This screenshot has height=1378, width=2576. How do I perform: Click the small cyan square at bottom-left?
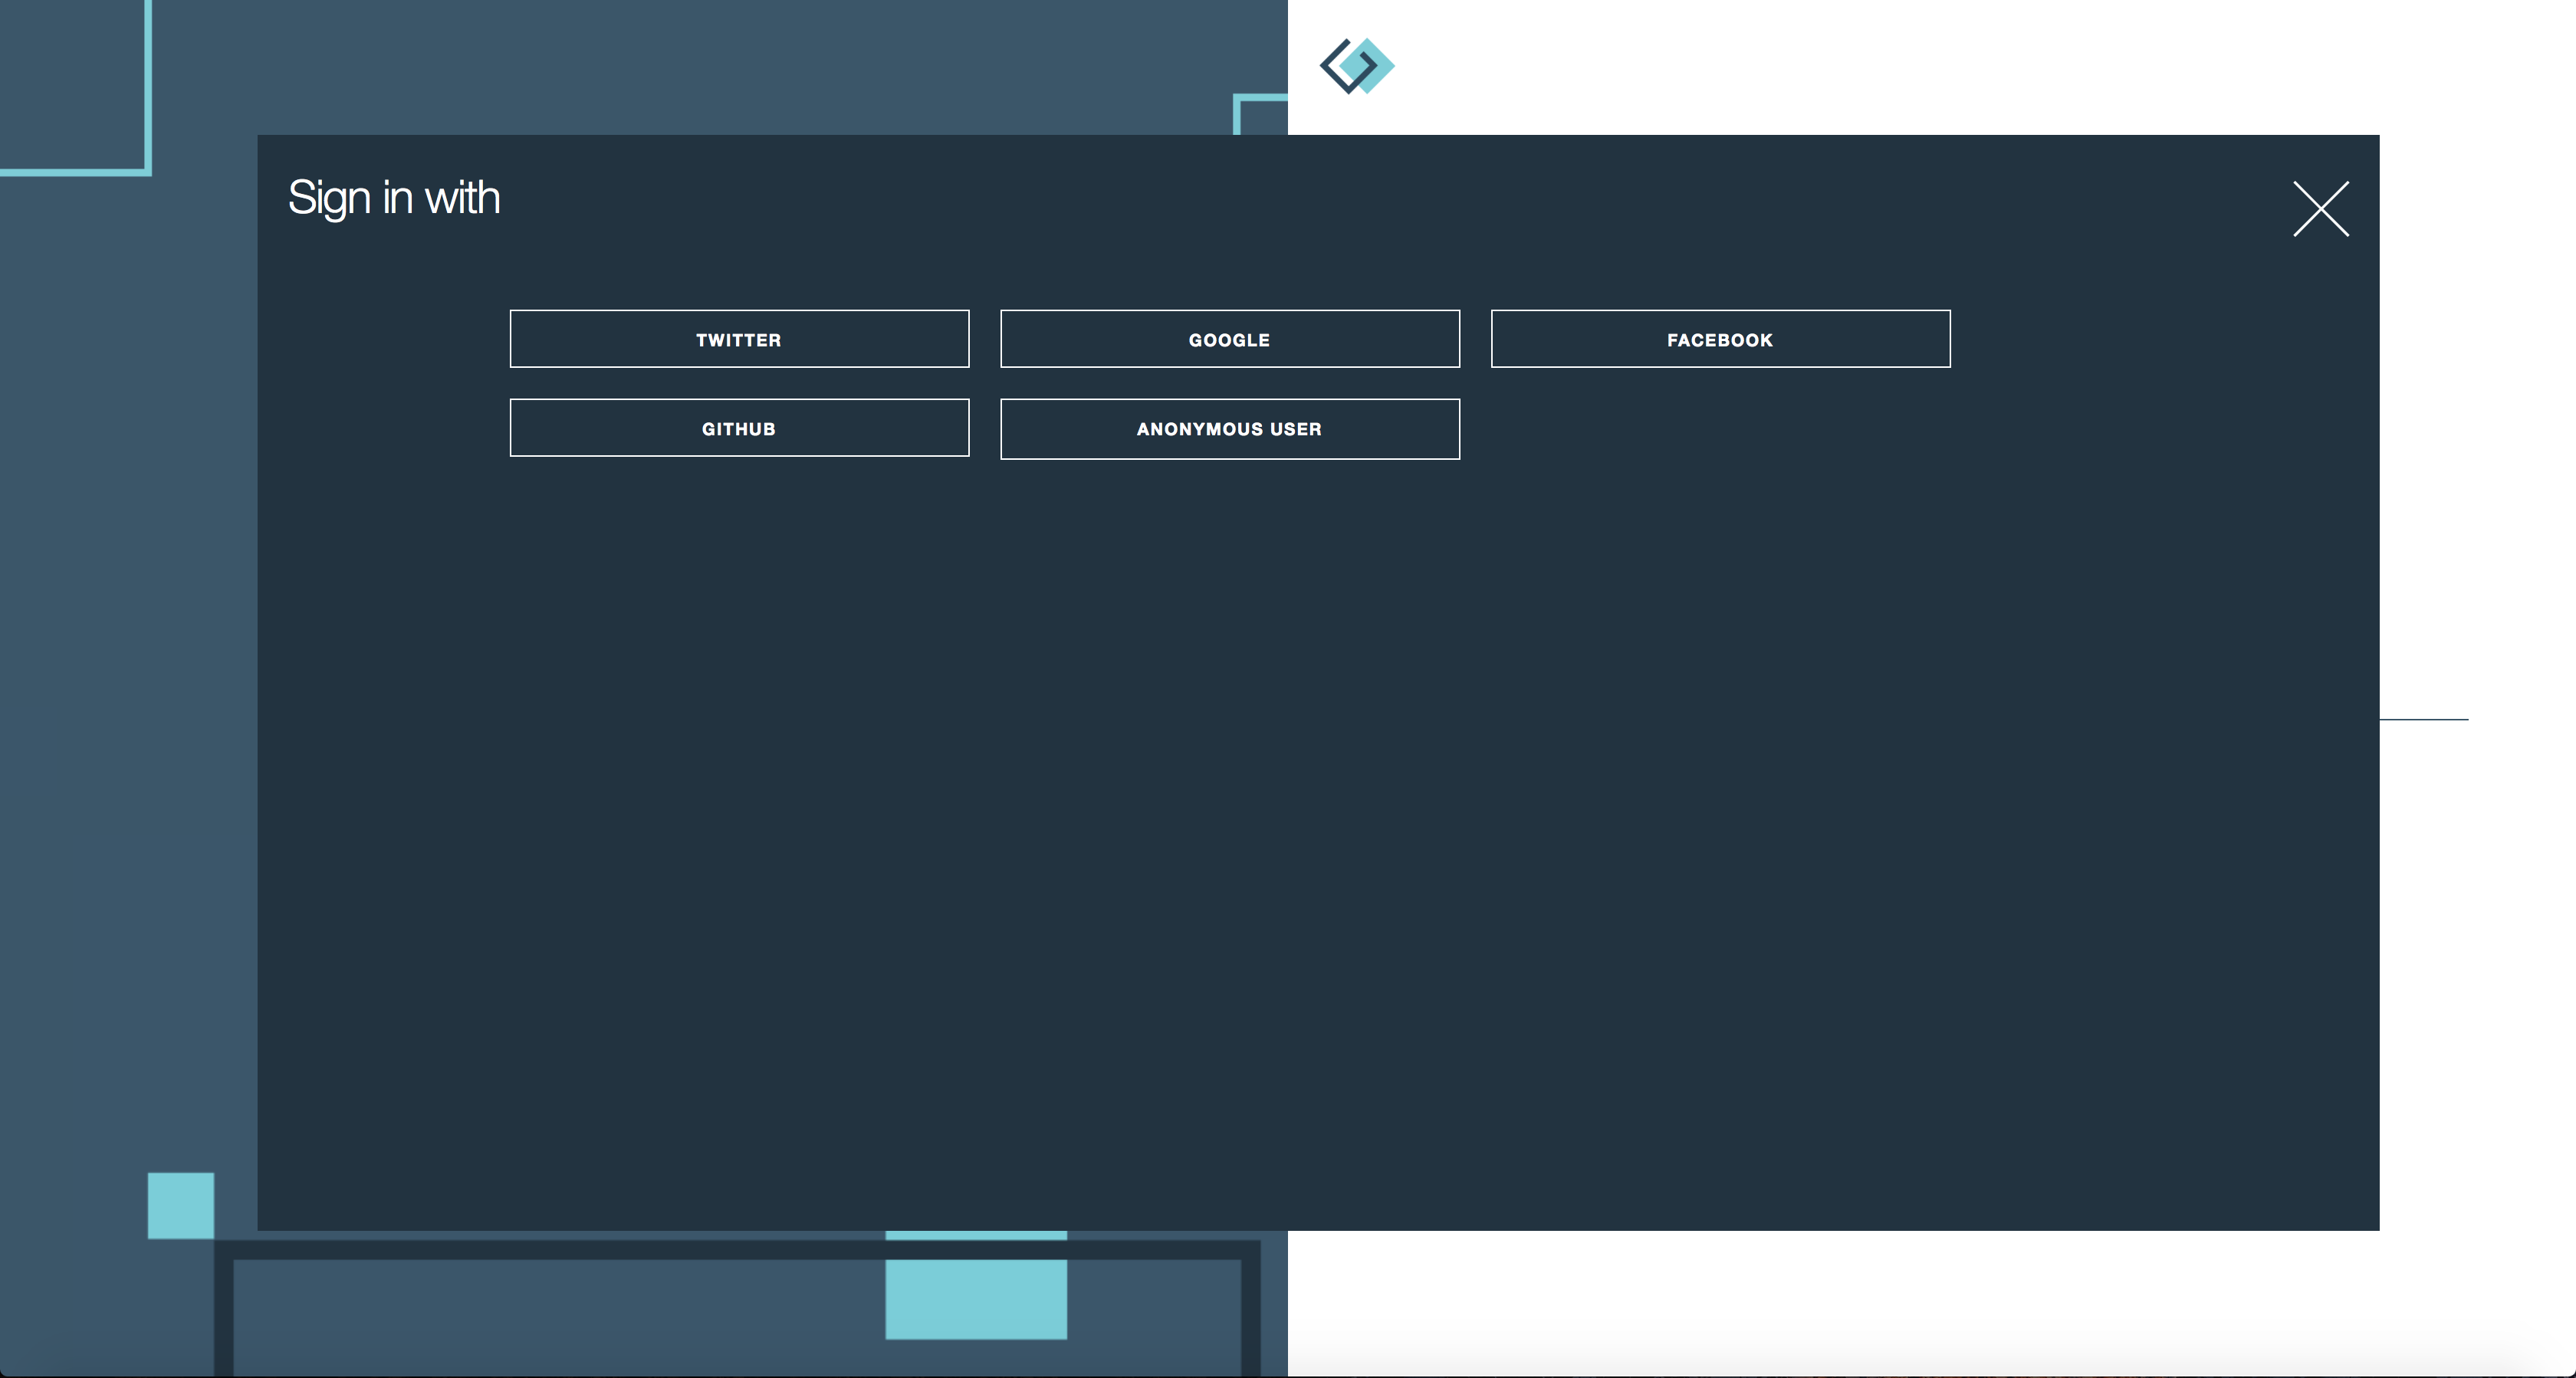click(x=181, y=1205)
